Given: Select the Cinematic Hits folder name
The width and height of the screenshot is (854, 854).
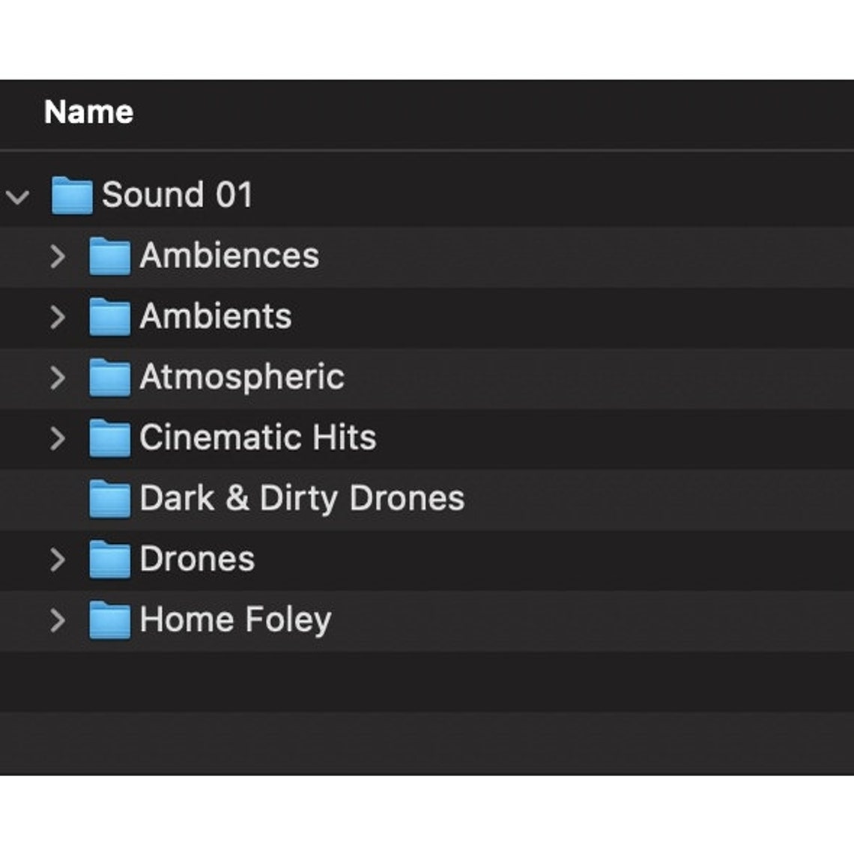Looking at the screenshot, I should coord(258,437).
